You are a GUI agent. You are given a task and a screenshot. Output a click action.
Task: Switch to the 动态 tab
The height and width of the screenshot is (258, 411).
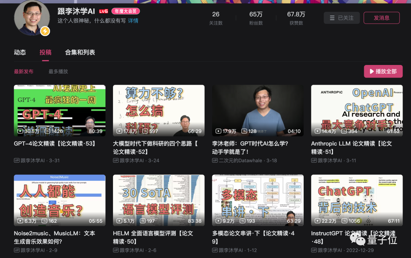(20, 52)
